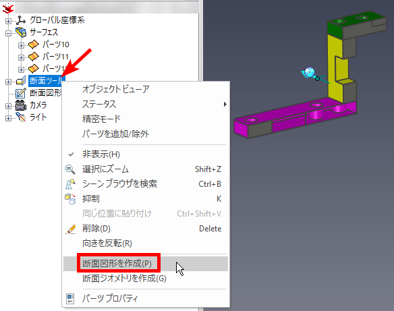Screen dimensions: 394x311
Task: Click the ライト light icon
Action: click(x=21, y=117)
